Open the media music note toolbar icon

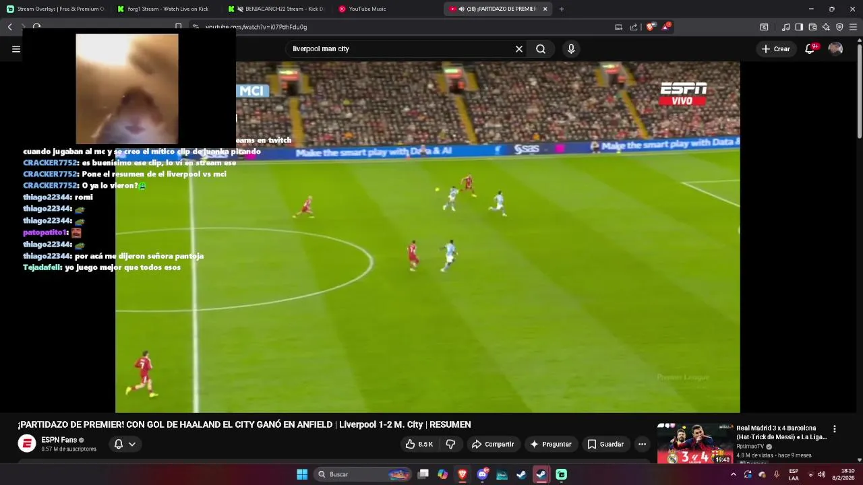[785, 27]
